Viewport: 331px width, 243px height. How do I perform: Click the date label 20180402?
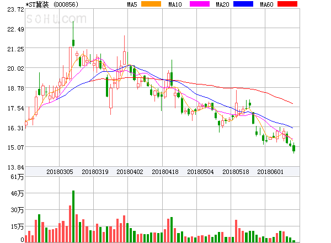point(130,172)
